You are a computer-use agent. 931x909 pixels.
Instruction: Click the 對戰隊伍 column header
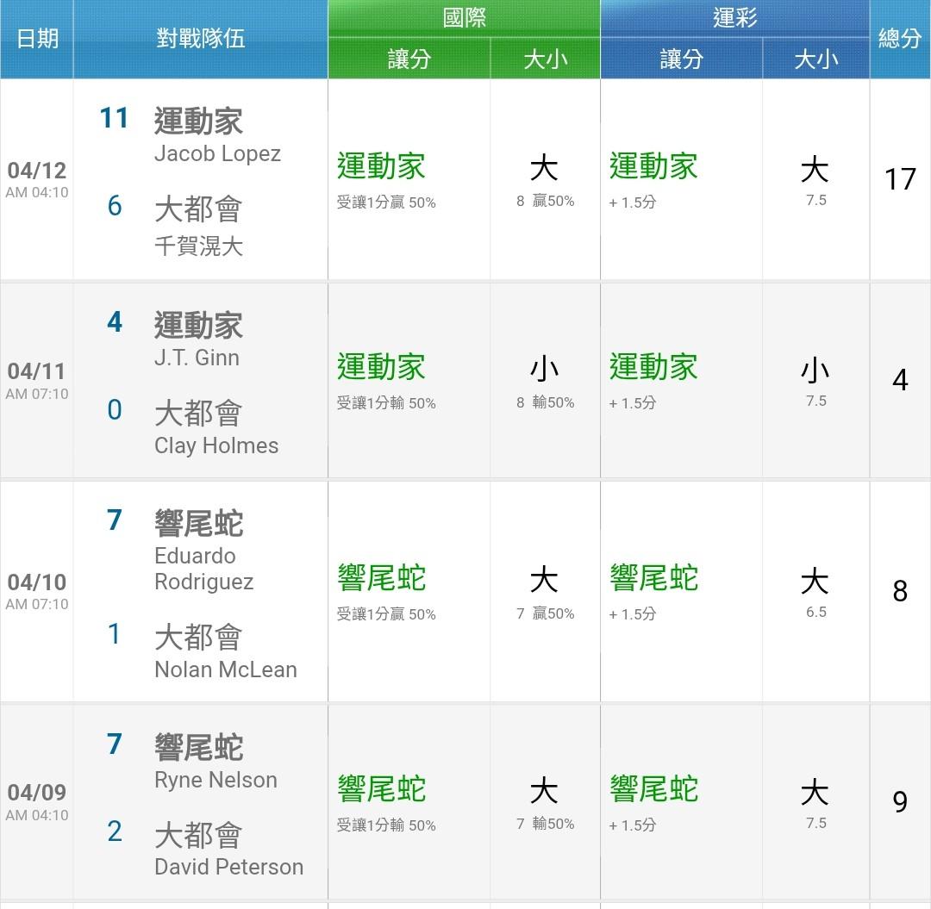pyautogui.click(x=200, y=39)
